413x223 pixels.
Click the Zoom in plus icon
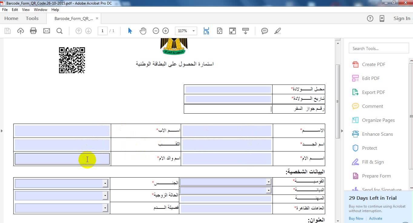166,31
